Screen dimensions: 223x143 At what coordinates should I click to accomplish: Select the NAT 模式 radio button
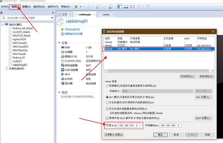click(107, 97)
